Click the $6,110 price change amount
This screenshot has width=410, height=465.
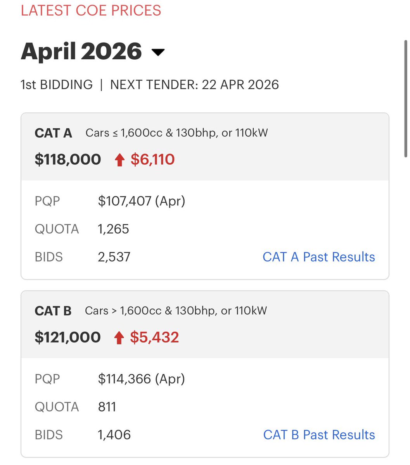[x=152, y=159]
